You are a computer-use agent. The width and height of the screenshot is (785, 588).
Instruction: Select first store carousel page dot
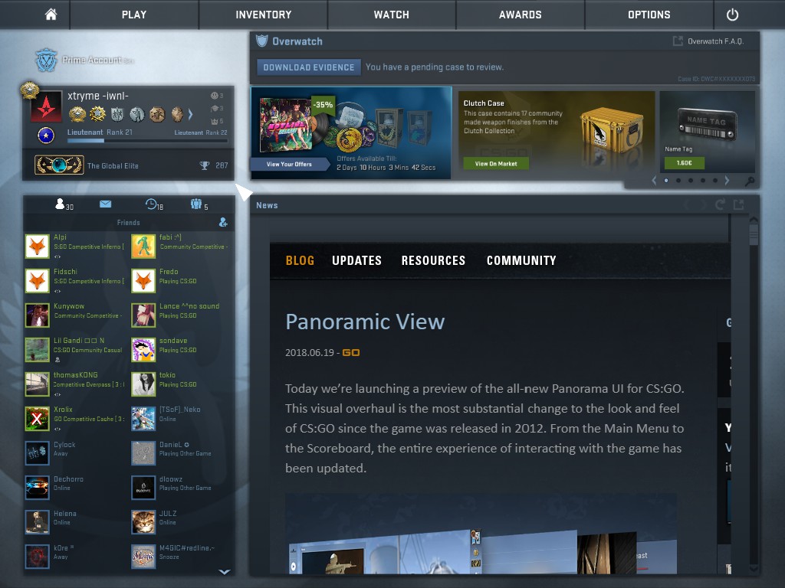point(666,181)
